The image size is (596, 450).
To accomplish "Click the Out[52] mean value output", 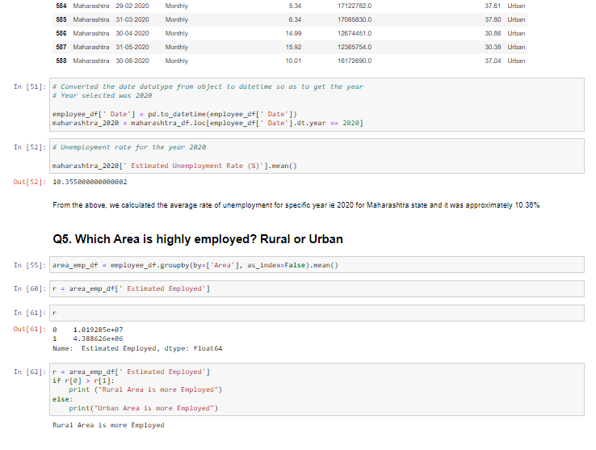I will pos(90,182).
